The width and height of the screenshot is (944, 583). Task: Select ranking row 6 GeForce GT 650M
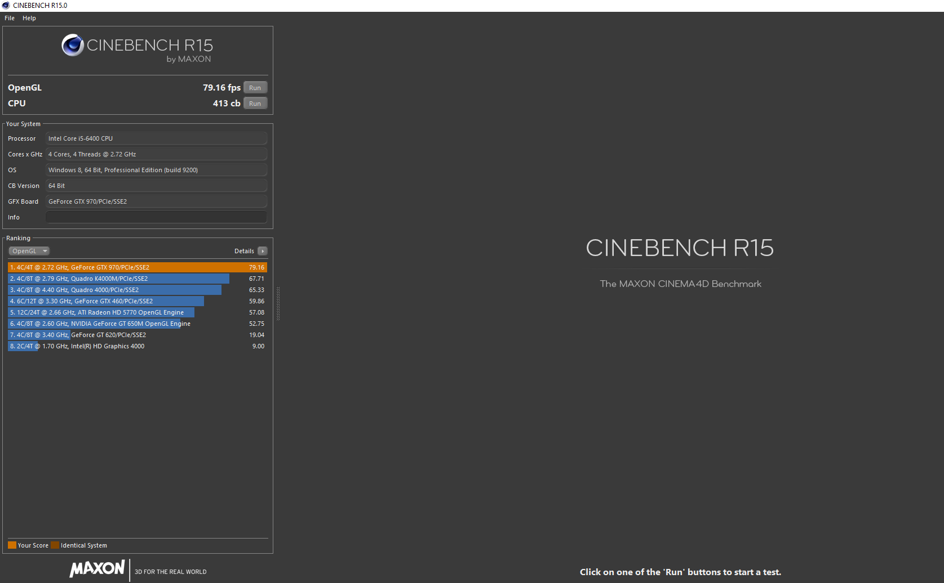coord(138,324)
